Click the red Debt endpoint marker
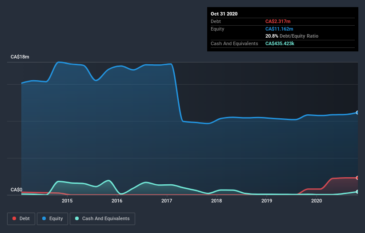Viewport: 365px width, 233px height. (357, 178)
